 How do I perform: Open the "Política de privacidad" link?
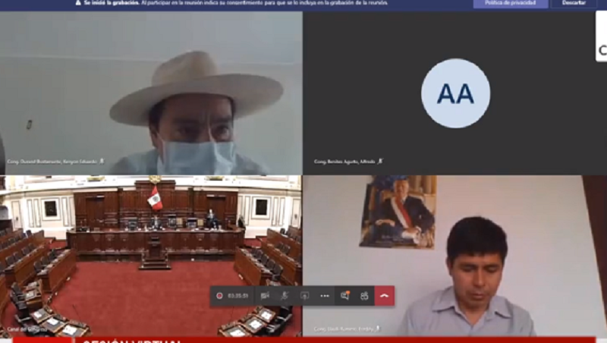(510, 4)
